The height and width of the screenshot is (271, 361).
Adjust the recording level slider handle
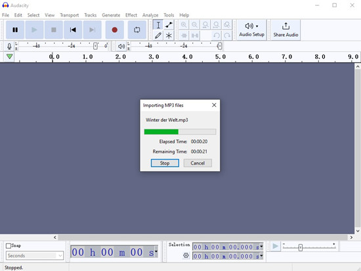(95, 47)
